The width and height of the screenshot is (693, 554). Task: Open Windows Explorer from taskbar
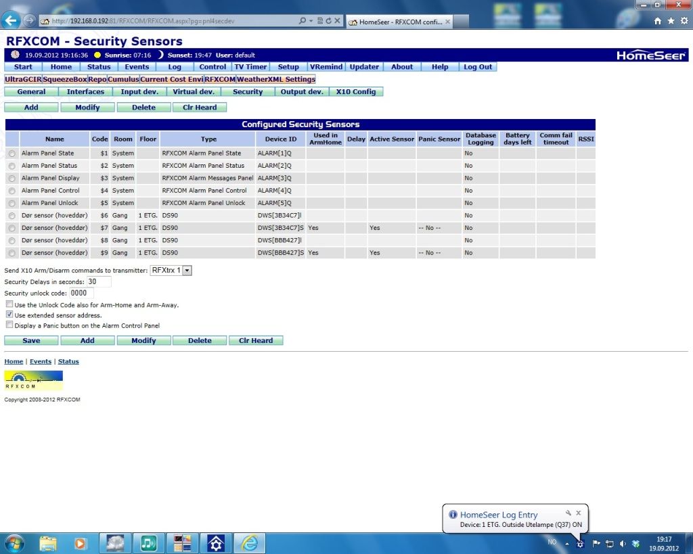pos(48,543)
